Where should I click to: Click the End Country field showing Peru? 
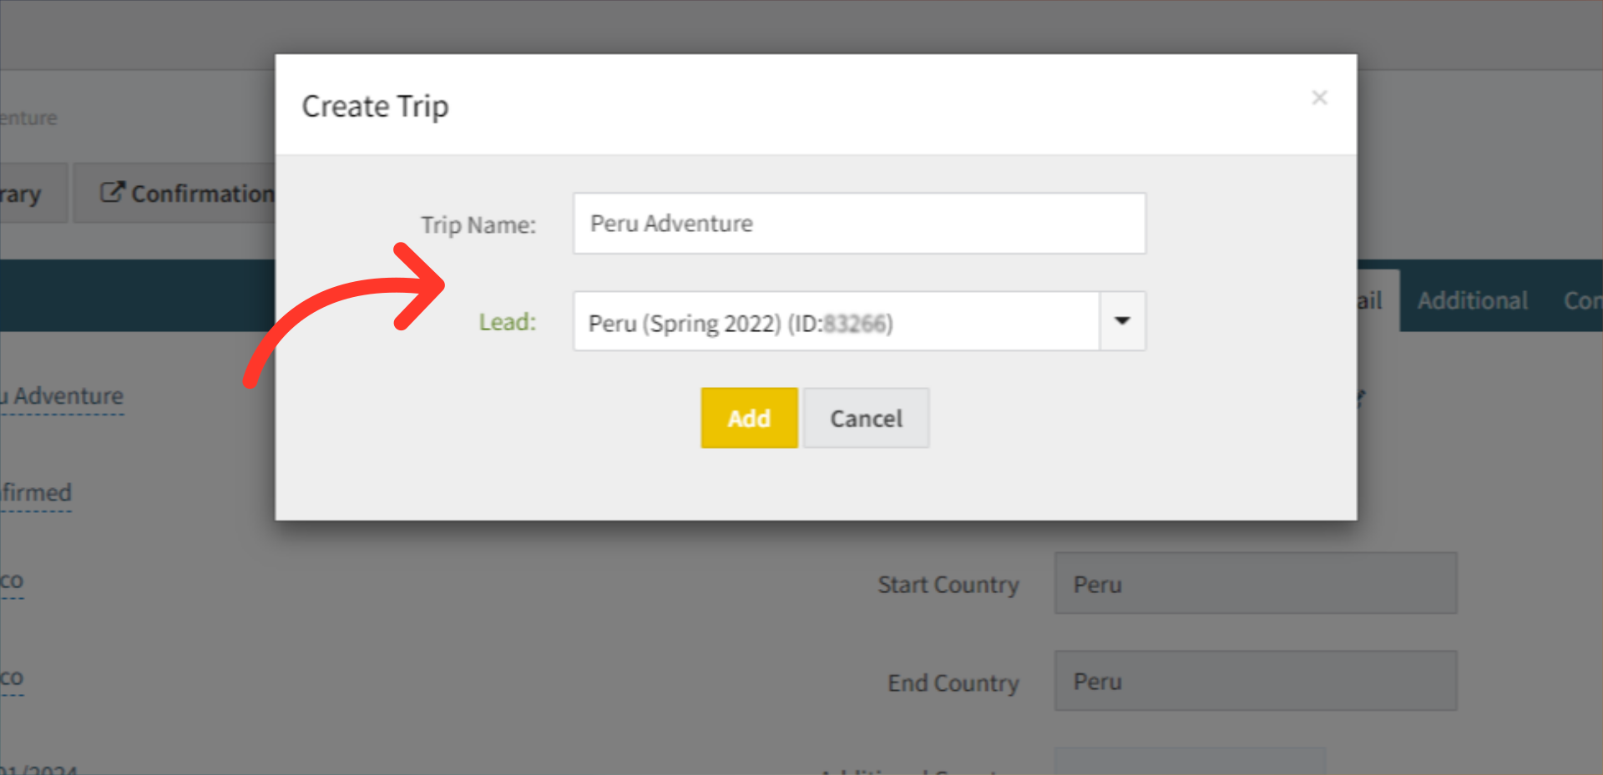1255,682
